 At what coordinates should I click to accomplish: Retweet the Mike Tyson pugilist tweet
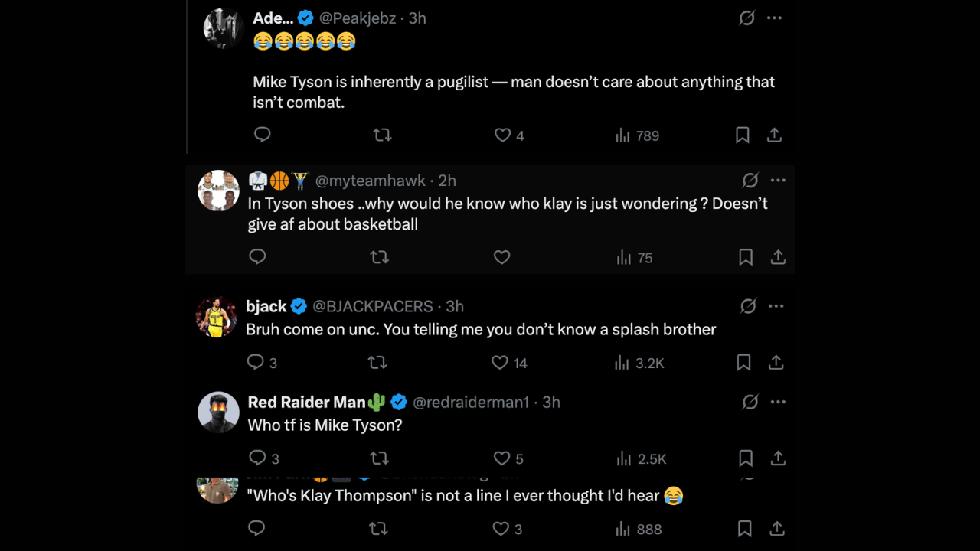tap(382, 135)
